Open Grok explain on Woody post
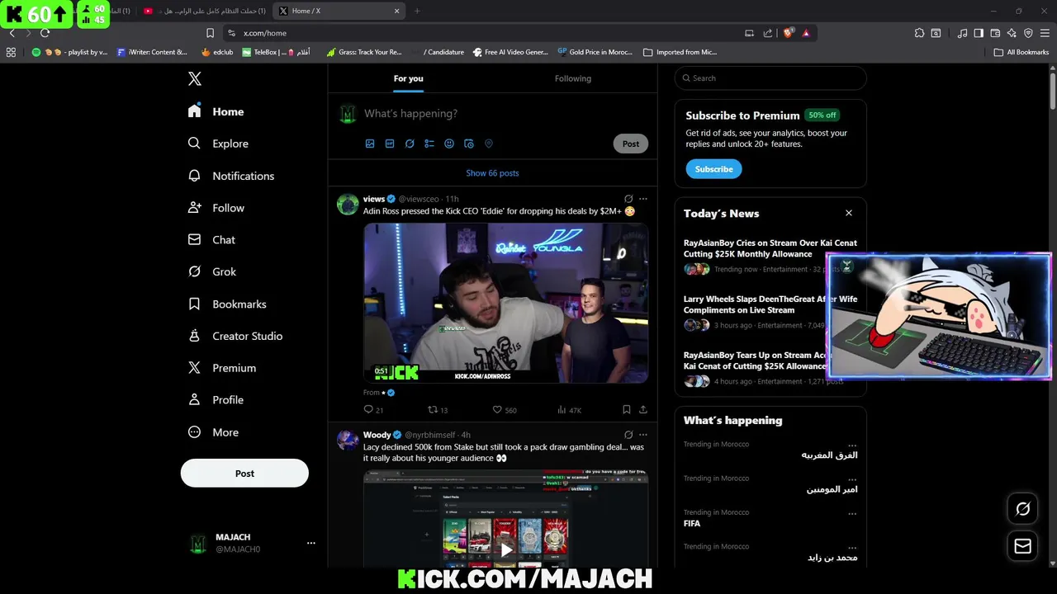 [628, 435]
